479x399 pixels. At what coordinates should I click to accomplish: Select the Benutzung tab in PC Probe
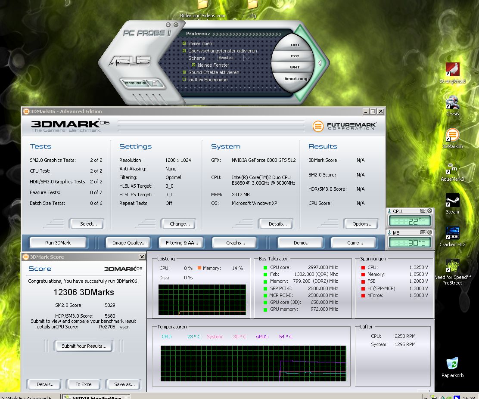point(295,79)
